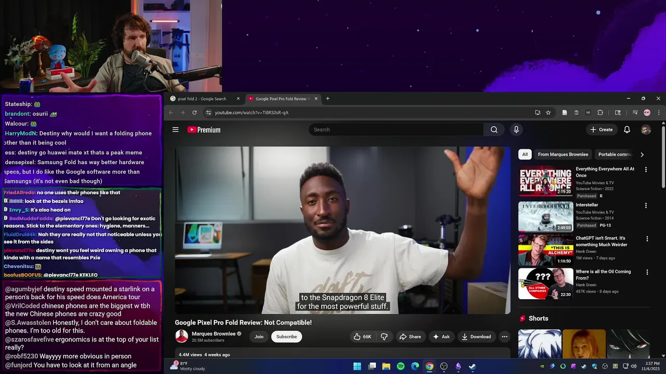Click the Chrome profile avatar

tap(647, 113)
